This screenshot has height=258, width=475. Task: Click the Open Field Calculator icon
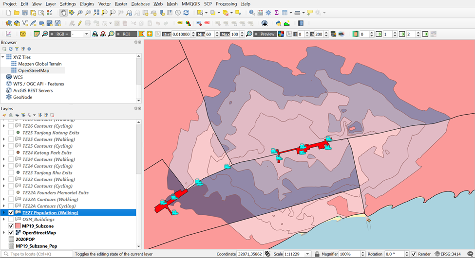260,13
